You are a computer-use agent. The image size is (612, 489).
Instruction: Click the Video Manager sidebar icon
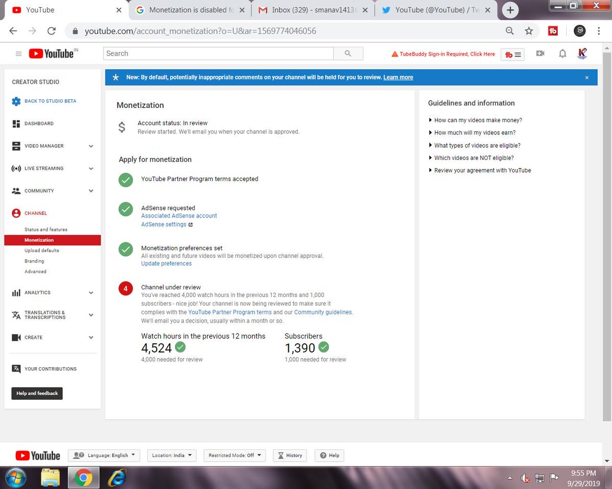point(16,146)
